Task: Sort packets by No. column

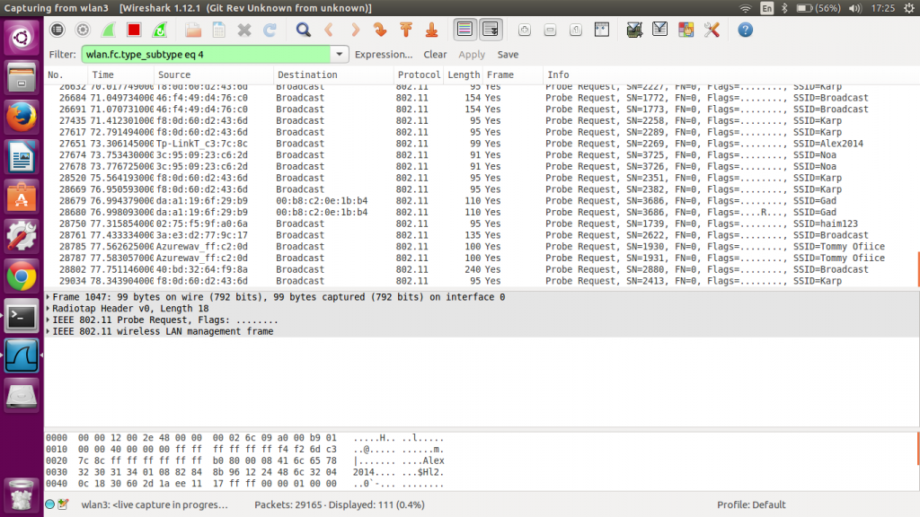Action: tap(66, 75)
